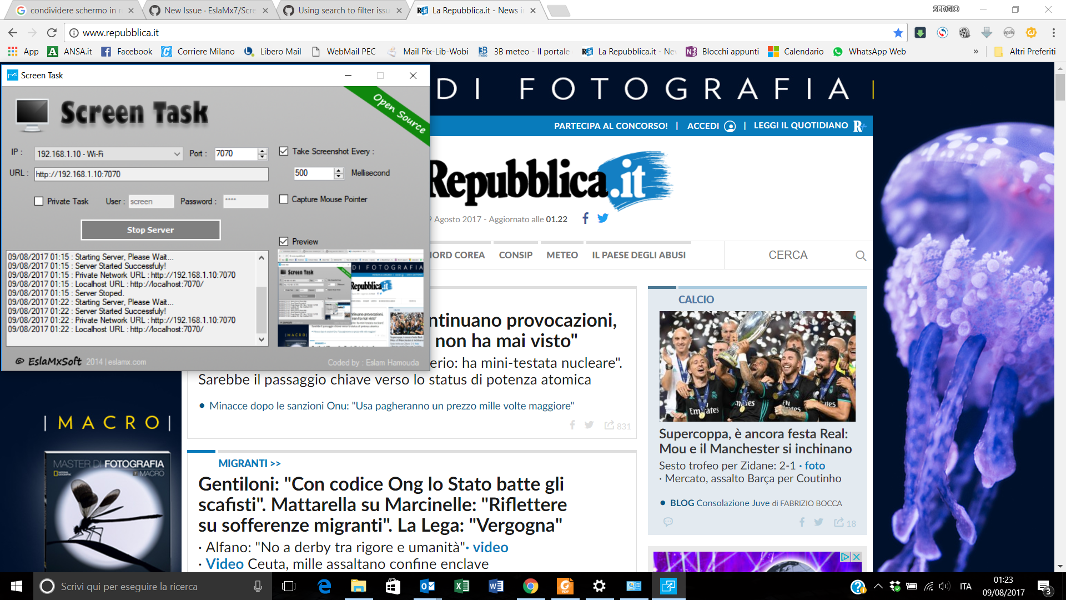Open the bookmarks overflow chevron on the bookmarks bar
Image resolution: width=1066 pixels, height=600 pixels.
(x=976, y=52)
